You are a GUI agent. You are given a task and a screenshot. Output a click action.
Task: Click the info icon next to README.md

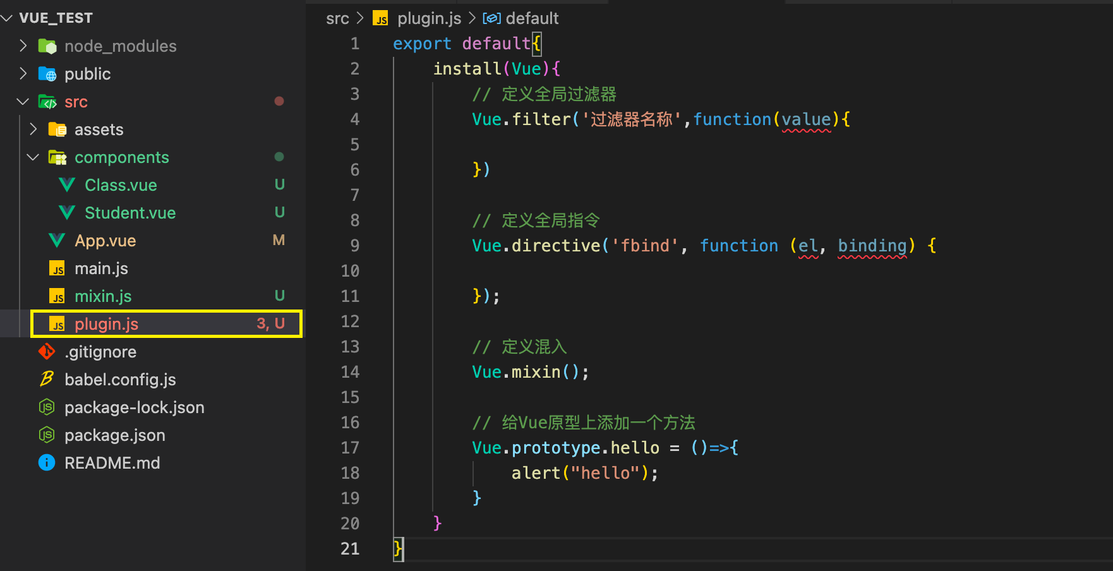click(46, 462)
